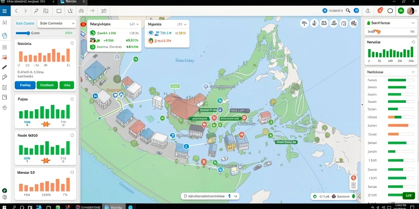Click the wide green button beside the blue one
Viewport: 419px width, 209px height.
pos(47,85)
